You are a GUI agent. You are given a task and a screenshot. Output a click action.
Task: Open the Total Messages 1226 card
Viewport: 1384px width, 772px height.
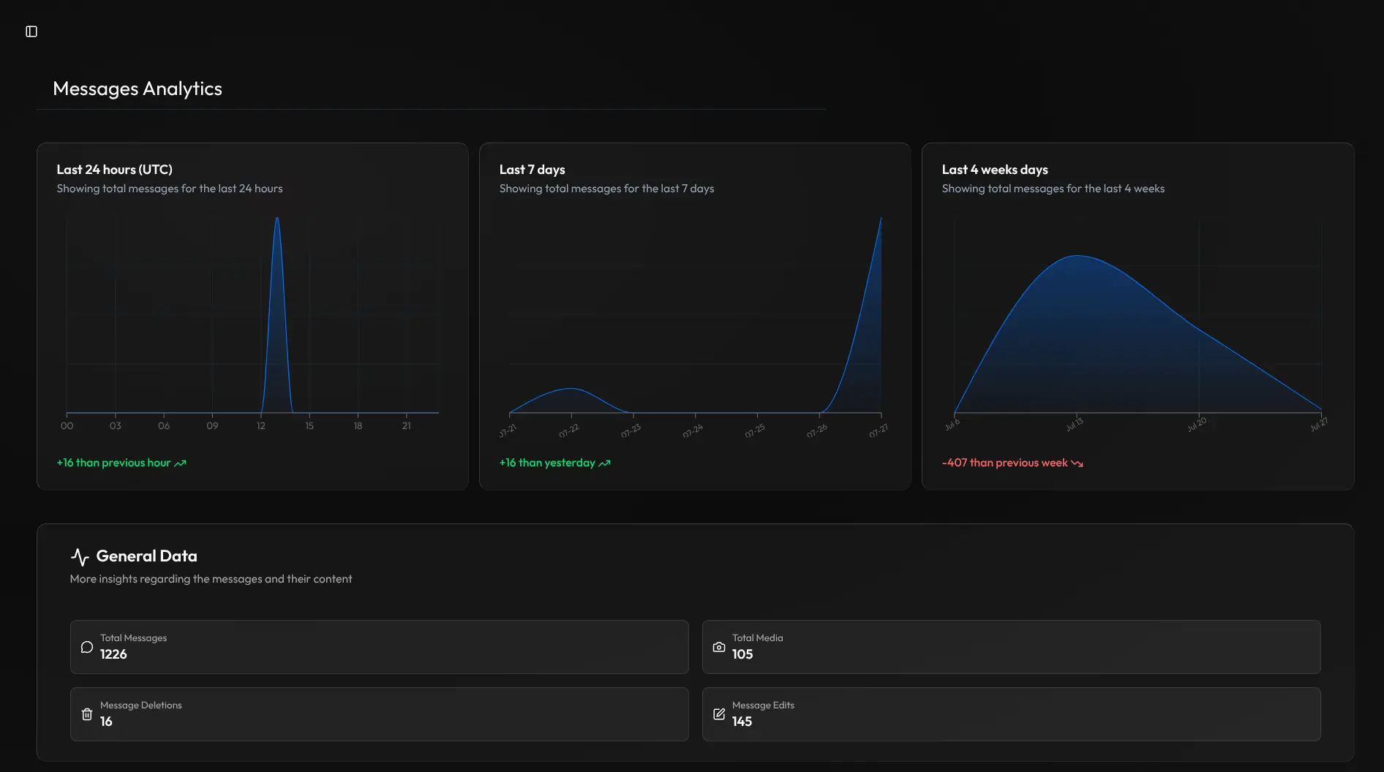379,647
